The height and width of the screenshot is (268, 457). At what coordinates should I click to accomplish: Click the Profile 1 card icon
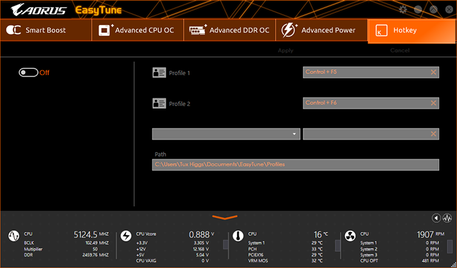pyautogui.click(x=159, y=73)
